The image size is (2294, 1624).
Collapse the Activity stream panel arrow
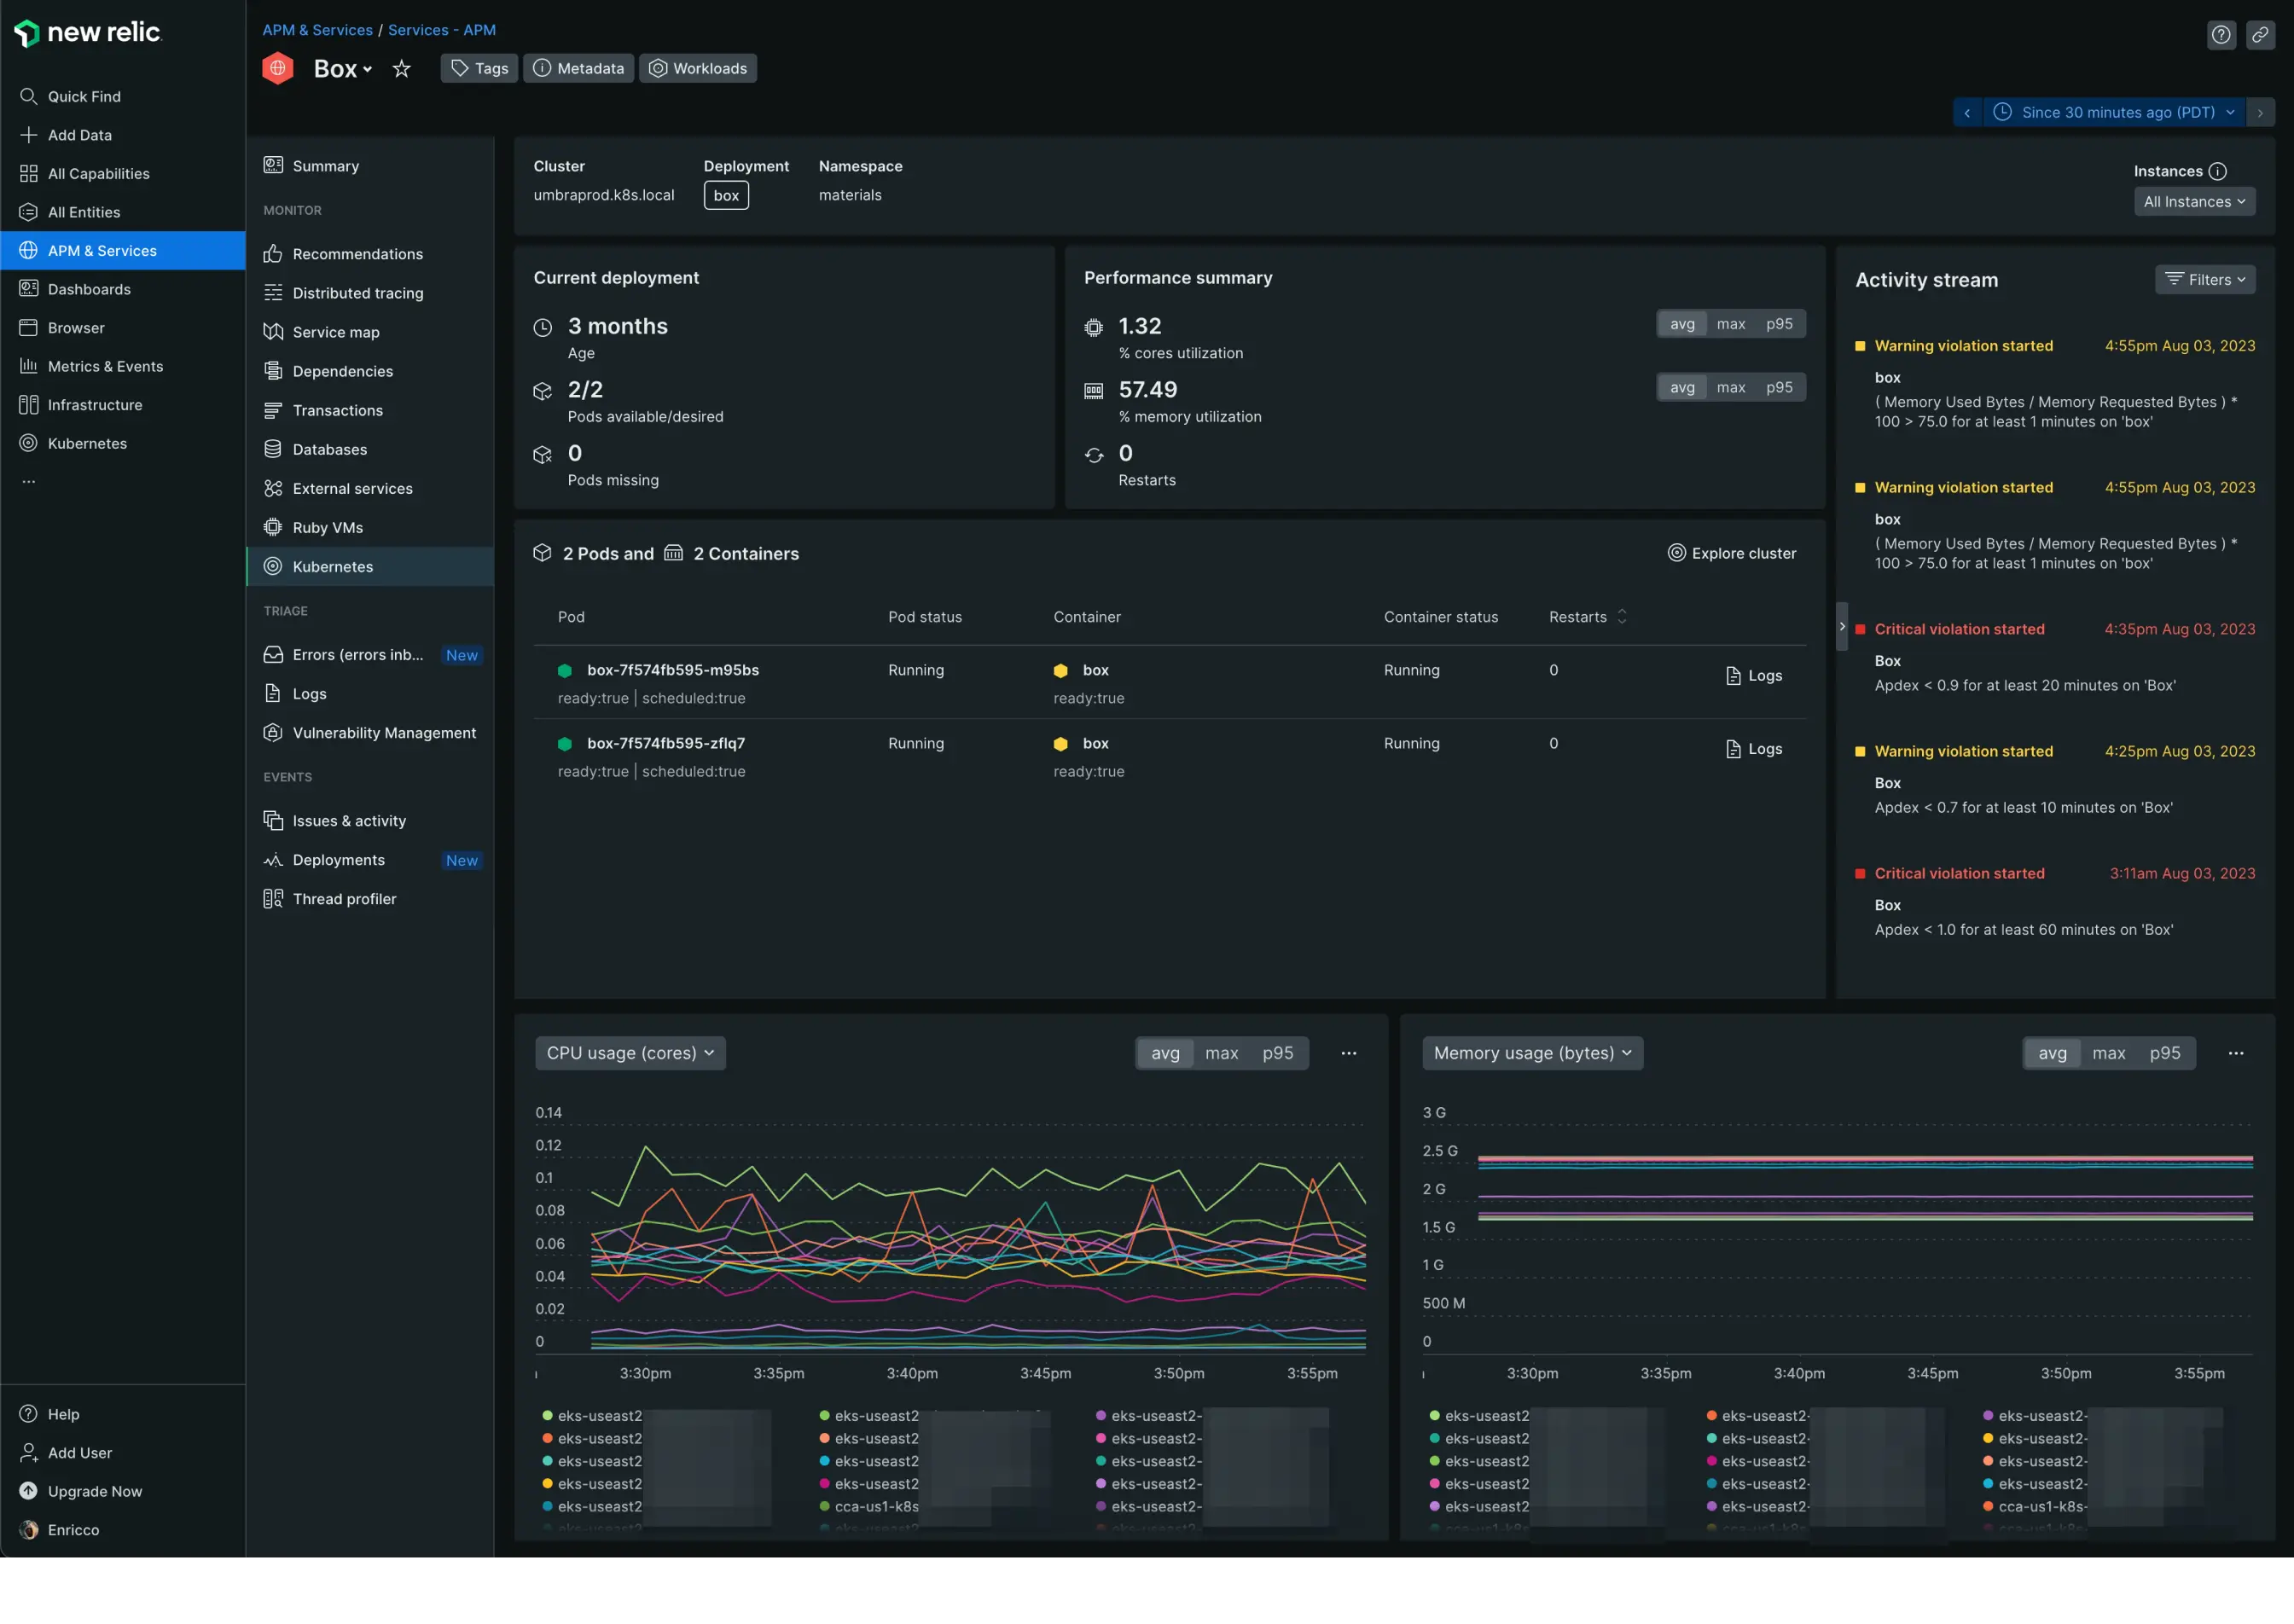pos(1841,627)
